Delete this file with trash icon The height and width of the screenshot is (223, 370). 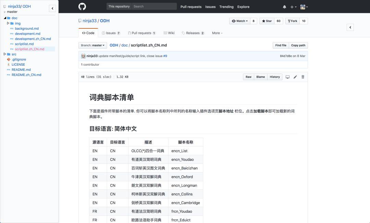coord(303,77)
